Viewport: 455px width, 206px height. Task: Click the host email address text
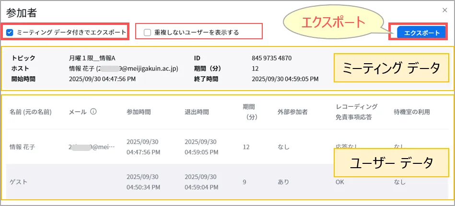coord(123,69)
